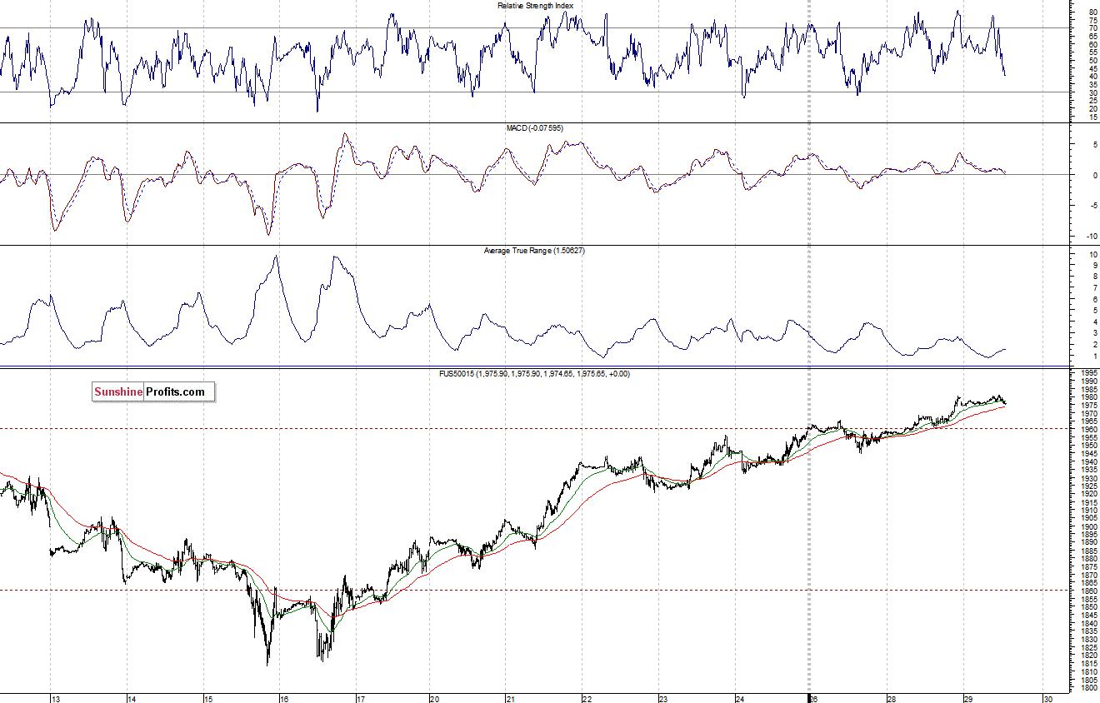The height and width of the screenshot is (703, 1100).
Task: Click the 70 value on the RSI scale
Action: coord(1093,28)
